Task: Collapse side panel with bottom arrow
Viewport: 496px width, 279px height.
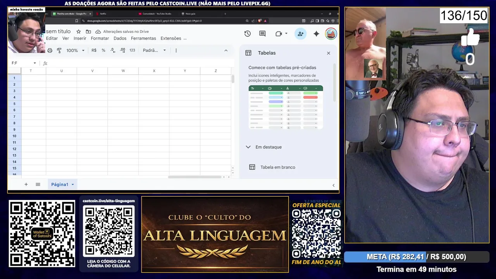Action: tap(333, 185)
